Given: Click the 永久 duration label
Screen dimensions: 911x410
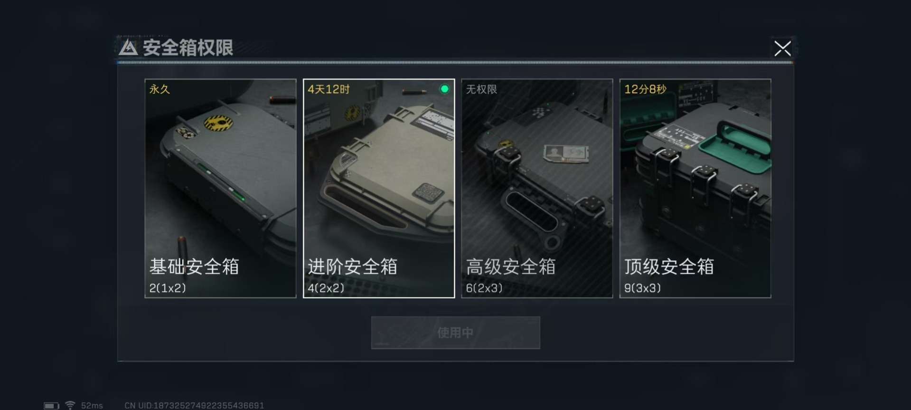Looking at the screenshot, I should pos(160,89).
